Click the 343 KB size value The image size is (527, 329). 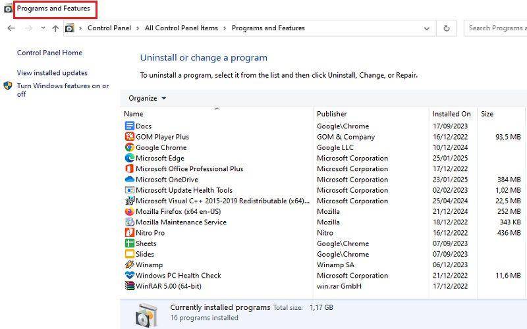pos(510,222)
